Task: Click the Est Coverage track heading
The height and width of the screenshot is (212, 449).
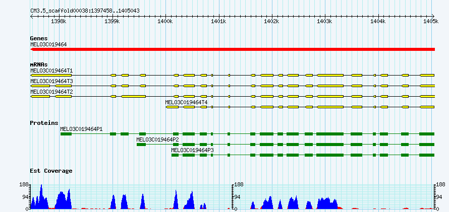Action: click(51, 171)
